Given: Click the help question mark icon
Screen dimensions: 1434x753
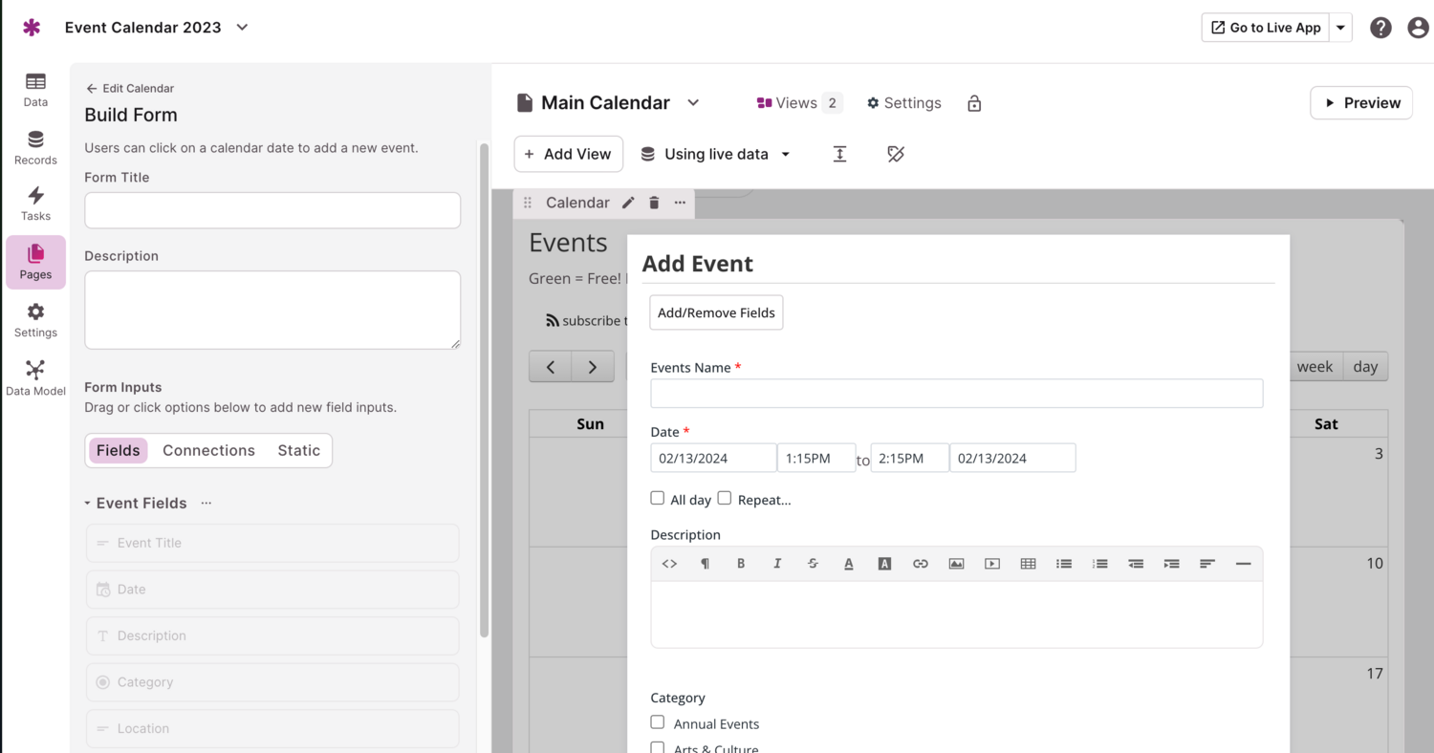Looking at the screenshot, I should [1380, 28].
